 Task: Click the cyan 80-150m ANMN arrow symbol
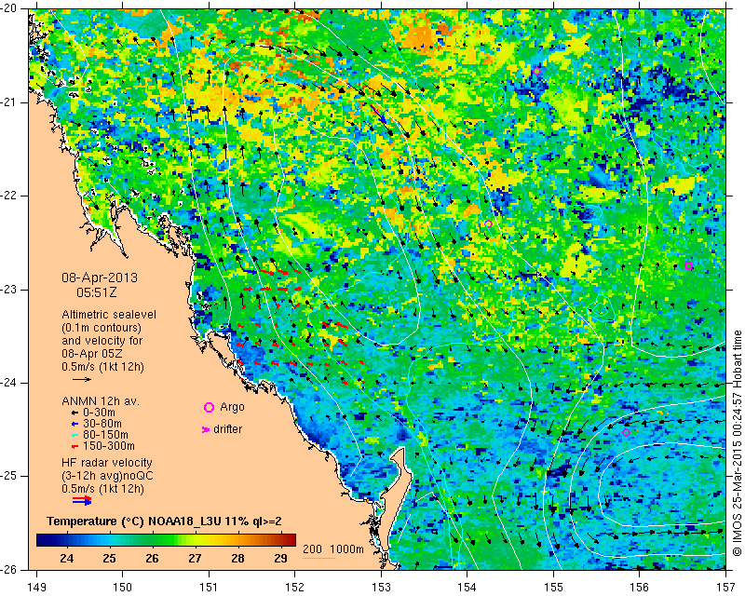74,435
